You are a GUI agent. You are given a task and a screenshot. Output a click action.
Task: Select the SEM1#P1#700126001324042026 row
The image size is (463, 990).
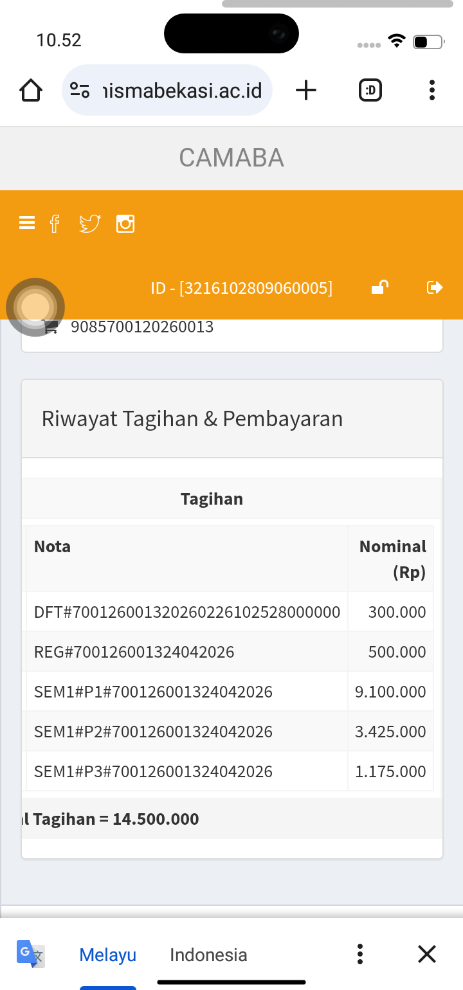pyautogui.click(x=230, y=692)
